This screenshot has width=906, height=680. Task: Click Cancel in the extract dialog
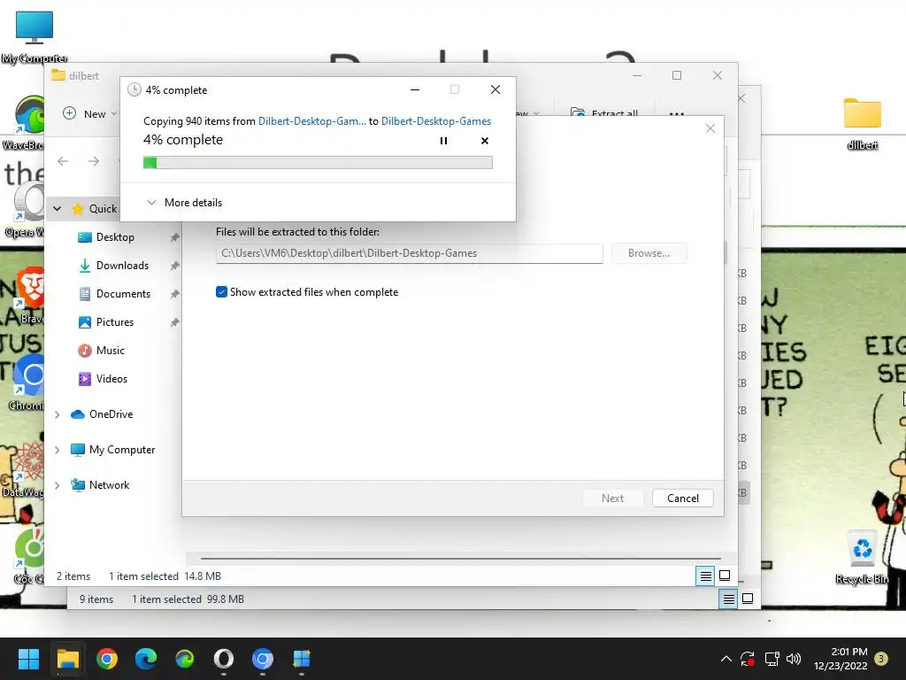[682, 498]
